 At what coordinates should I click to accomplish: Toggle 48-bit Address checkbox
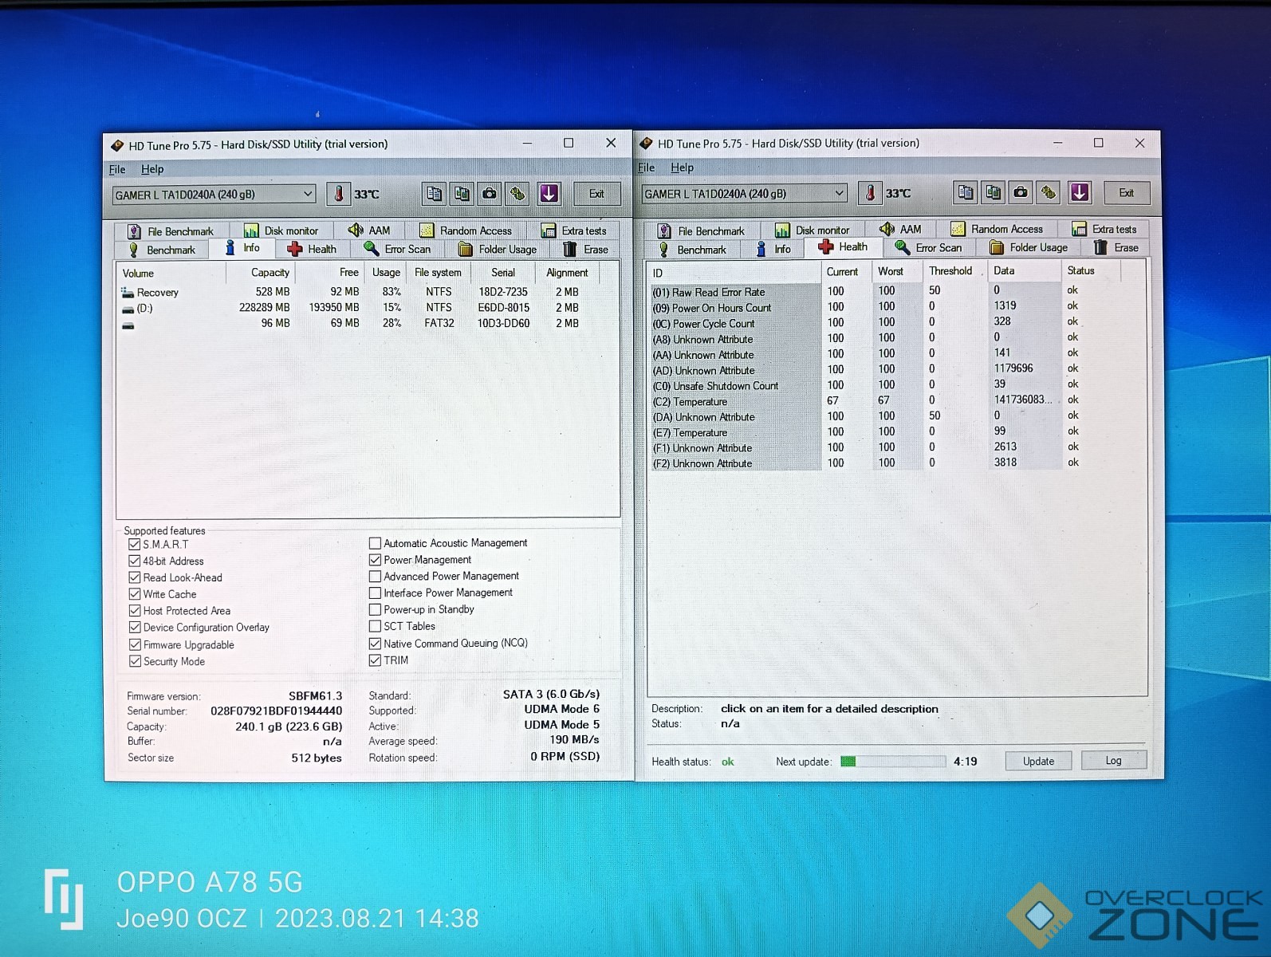pos(135,561)
